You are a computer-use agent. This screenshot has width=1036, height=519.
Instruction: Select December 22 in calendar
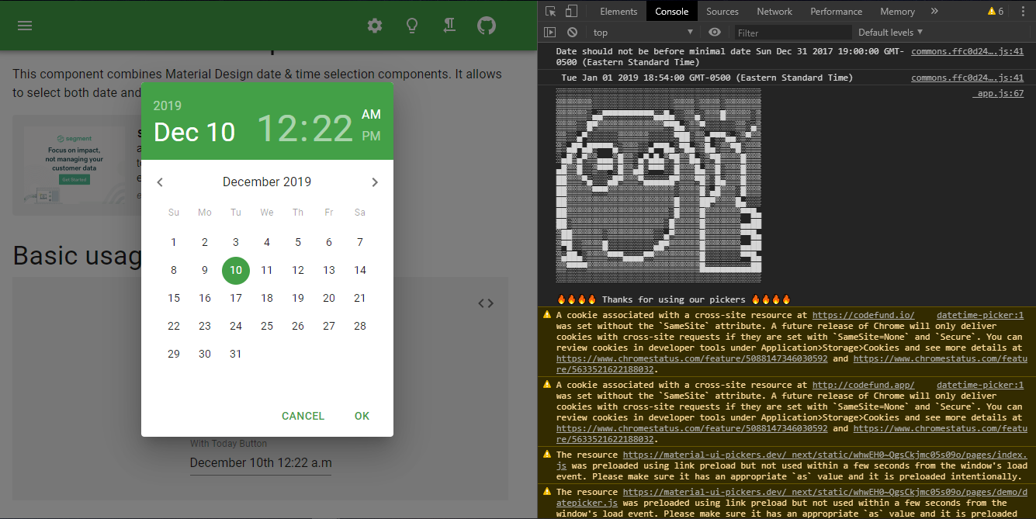[x=174, y=327]
